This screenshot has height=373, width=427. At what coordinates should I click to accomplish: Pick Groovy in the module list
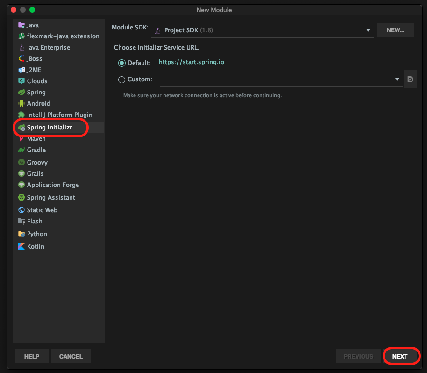pyautogui.click(x=37, y=162)
